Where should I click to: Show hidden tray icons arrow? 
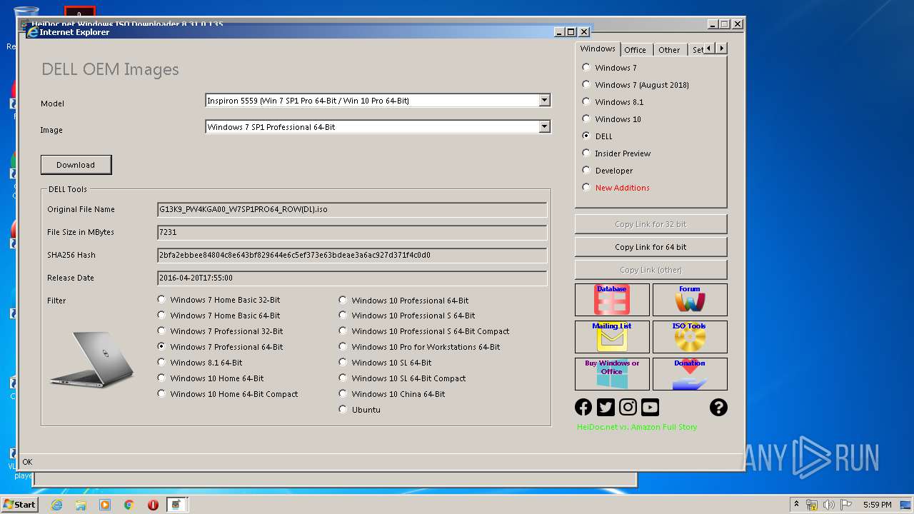pyautogui.click(x=796, y=505)
